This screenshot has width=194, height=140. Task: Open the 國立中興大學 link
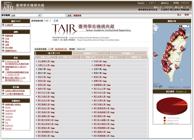pyautogui.click(x=44, y=97)
